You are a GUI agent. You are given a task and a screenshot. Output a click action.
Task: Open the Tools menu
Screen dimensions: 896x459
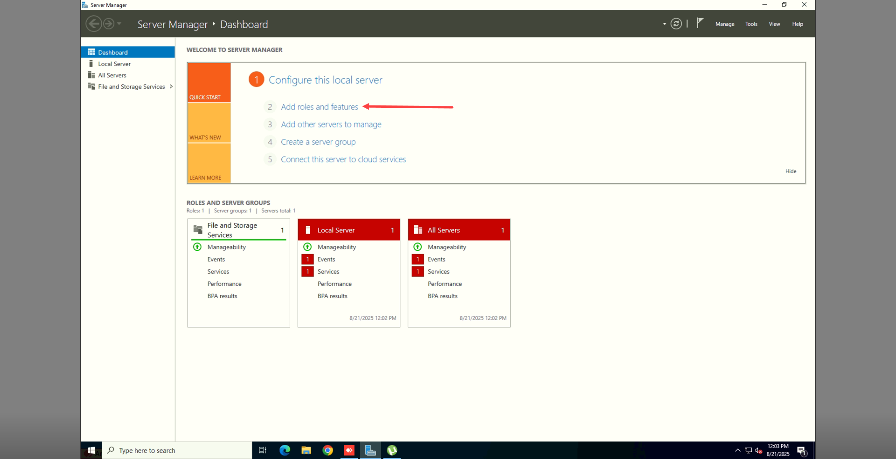[x=751, y=24]
